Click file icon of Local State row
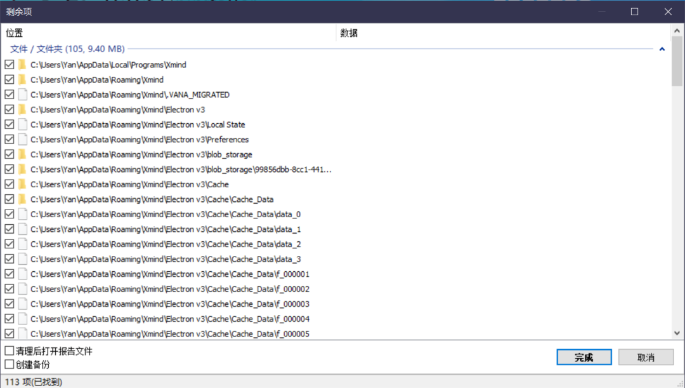Viewport: 685px width, 388px height. coord(23,124)
